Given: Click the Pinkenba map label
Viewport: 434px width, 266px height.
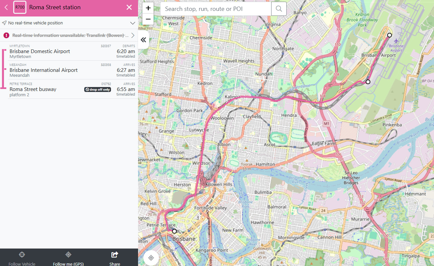Looking at the screenshot, I should point(392,125).
